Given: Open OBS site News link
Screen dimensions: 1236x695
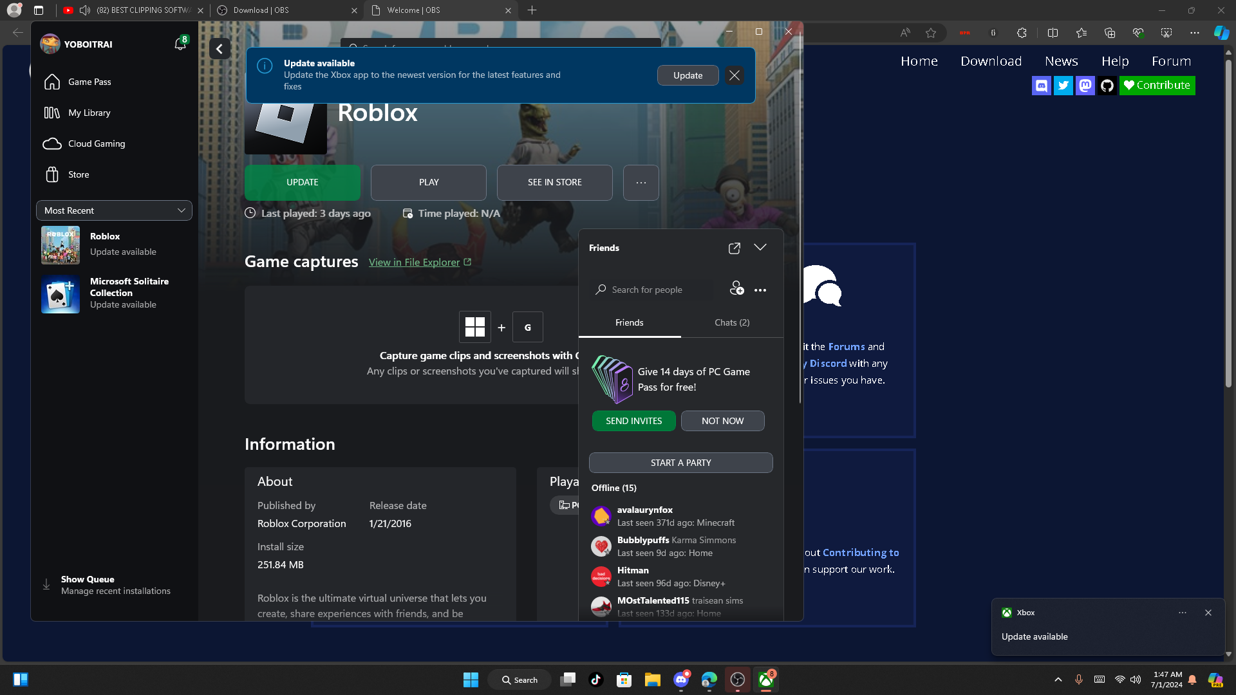Looking at the screenshot, I should [1062, 61].
